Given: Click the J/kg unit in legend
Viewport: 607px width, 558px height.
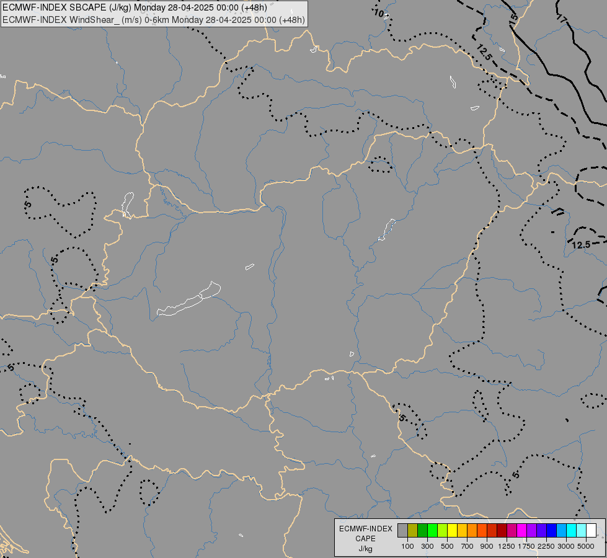Looking at the screenshot, I should pyautogui.click(x=365, y=549).
